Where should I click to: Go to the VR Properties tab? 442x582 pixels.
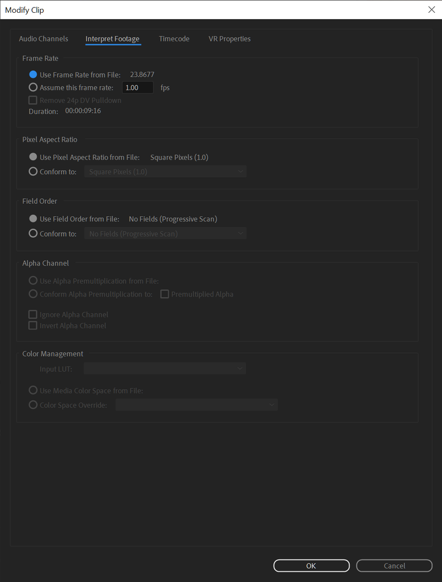pyautogui.click(x=230, y=39)
